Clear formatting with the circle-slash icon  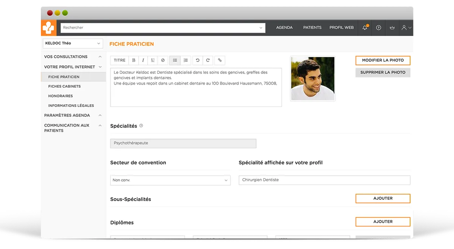tap(163, 60)
